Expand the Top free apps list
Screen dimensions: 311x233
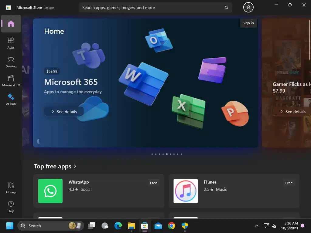pos(55,166)
